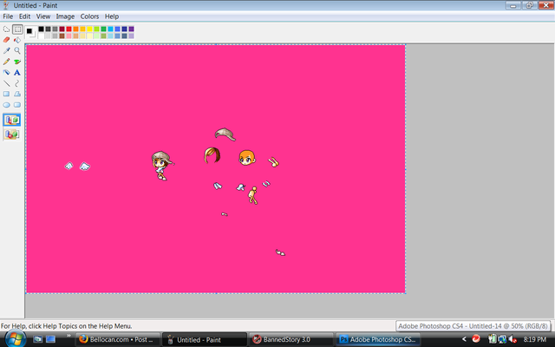Switch to the BannedStory 3.0 taskbar window
Screen dimensions: 555x347
click(x=291, y=339)
